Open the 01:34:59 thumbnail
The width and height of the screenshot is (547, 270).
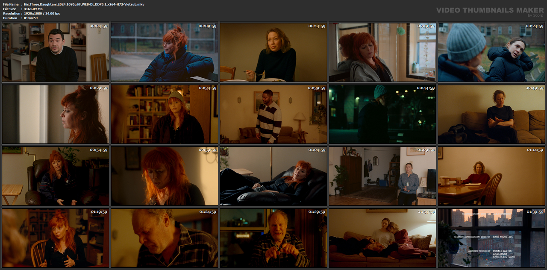click(382, 238)
